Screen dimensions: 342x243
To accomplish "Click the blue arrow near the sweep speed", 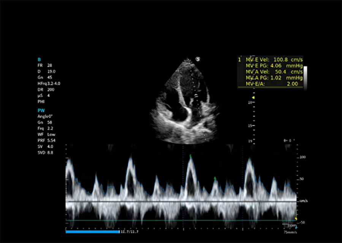I will (296, 227).
